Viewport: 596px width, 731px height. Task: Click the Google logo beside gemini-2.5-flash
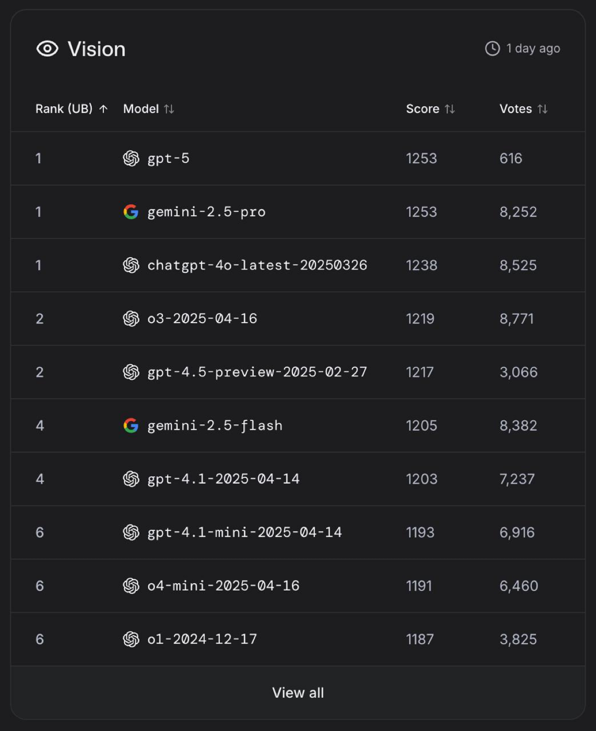pyautogui.click(x=131, y=425)
